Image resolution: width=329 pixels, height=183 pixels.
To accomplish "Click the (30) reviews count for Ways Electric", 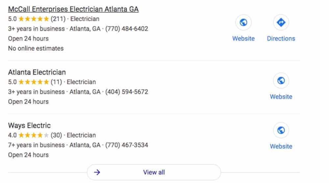I will (56, 135).
